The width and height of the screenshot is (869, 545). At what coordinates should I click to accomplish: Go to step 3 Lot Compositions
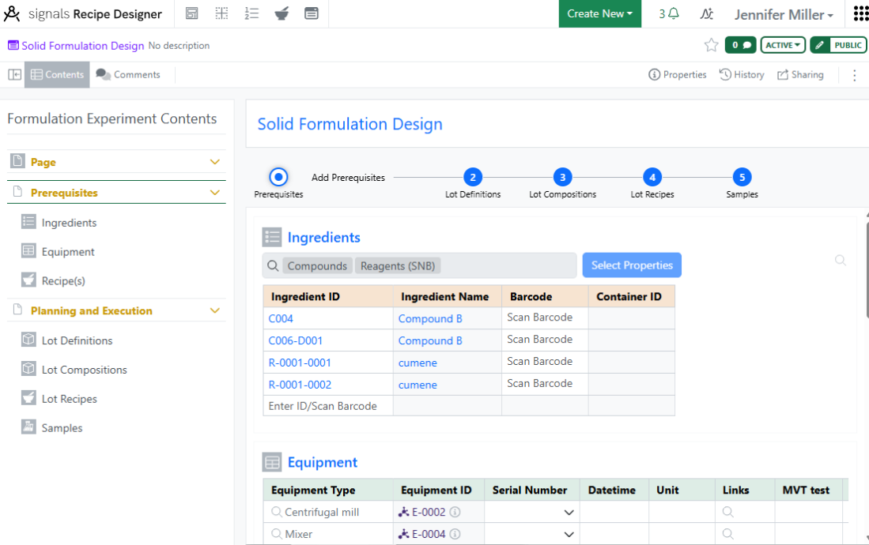[x=562, y=177]
